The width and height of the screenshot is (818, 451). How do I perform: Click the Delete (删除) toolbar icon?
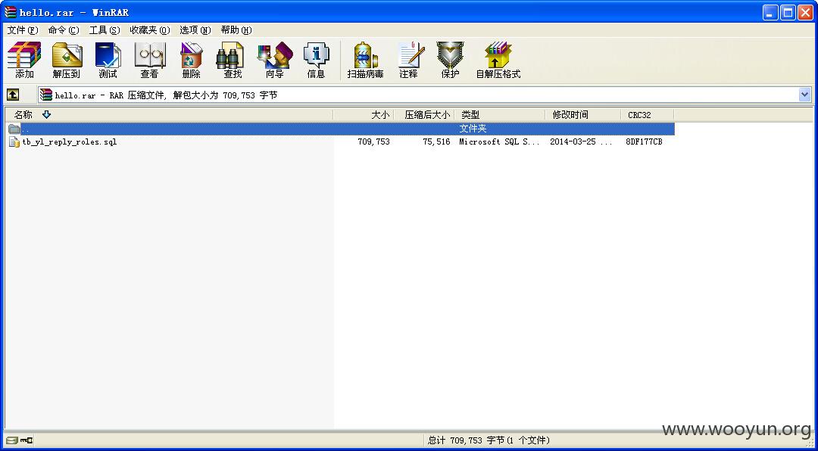pyautogui.click(x=192, y=60)
